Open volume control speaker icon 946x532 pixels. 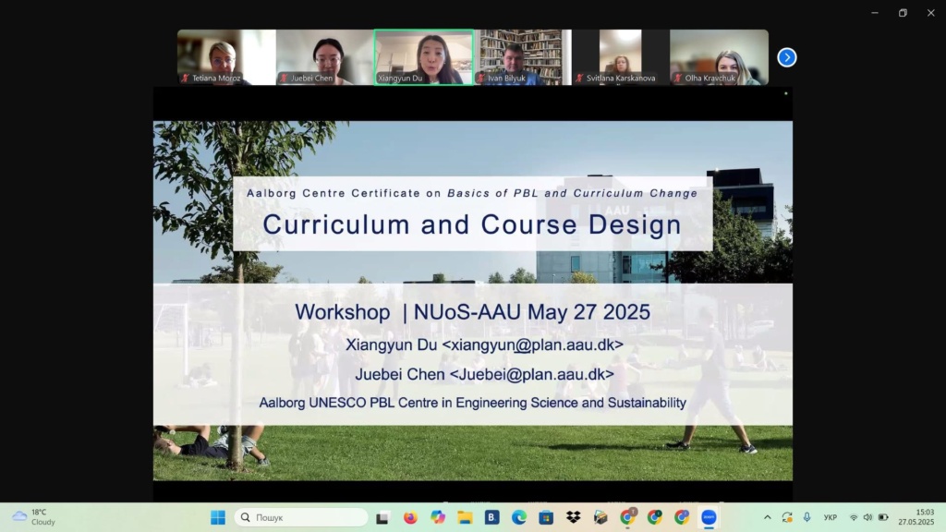(x=868, y=517)
